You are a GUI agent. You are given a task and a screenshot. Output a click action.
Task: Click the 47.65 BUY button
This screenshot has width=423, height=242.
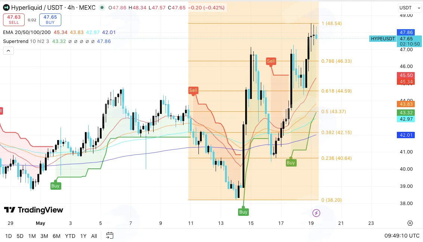(x=50, y=20)
